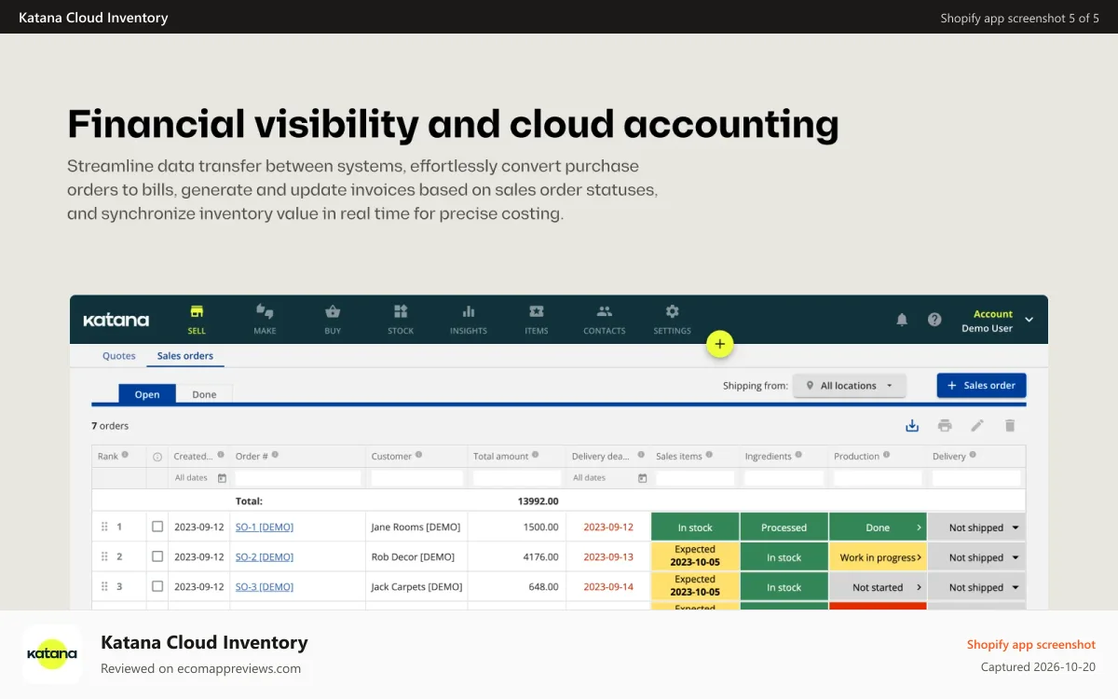Open order link SO-1 [DEMO]
This screenshot has width=1118, height=699.
pyautogui.click(x=265, y=527)
